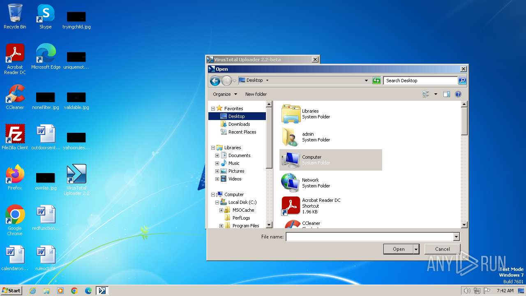Click the File name input field

point(369,237)
